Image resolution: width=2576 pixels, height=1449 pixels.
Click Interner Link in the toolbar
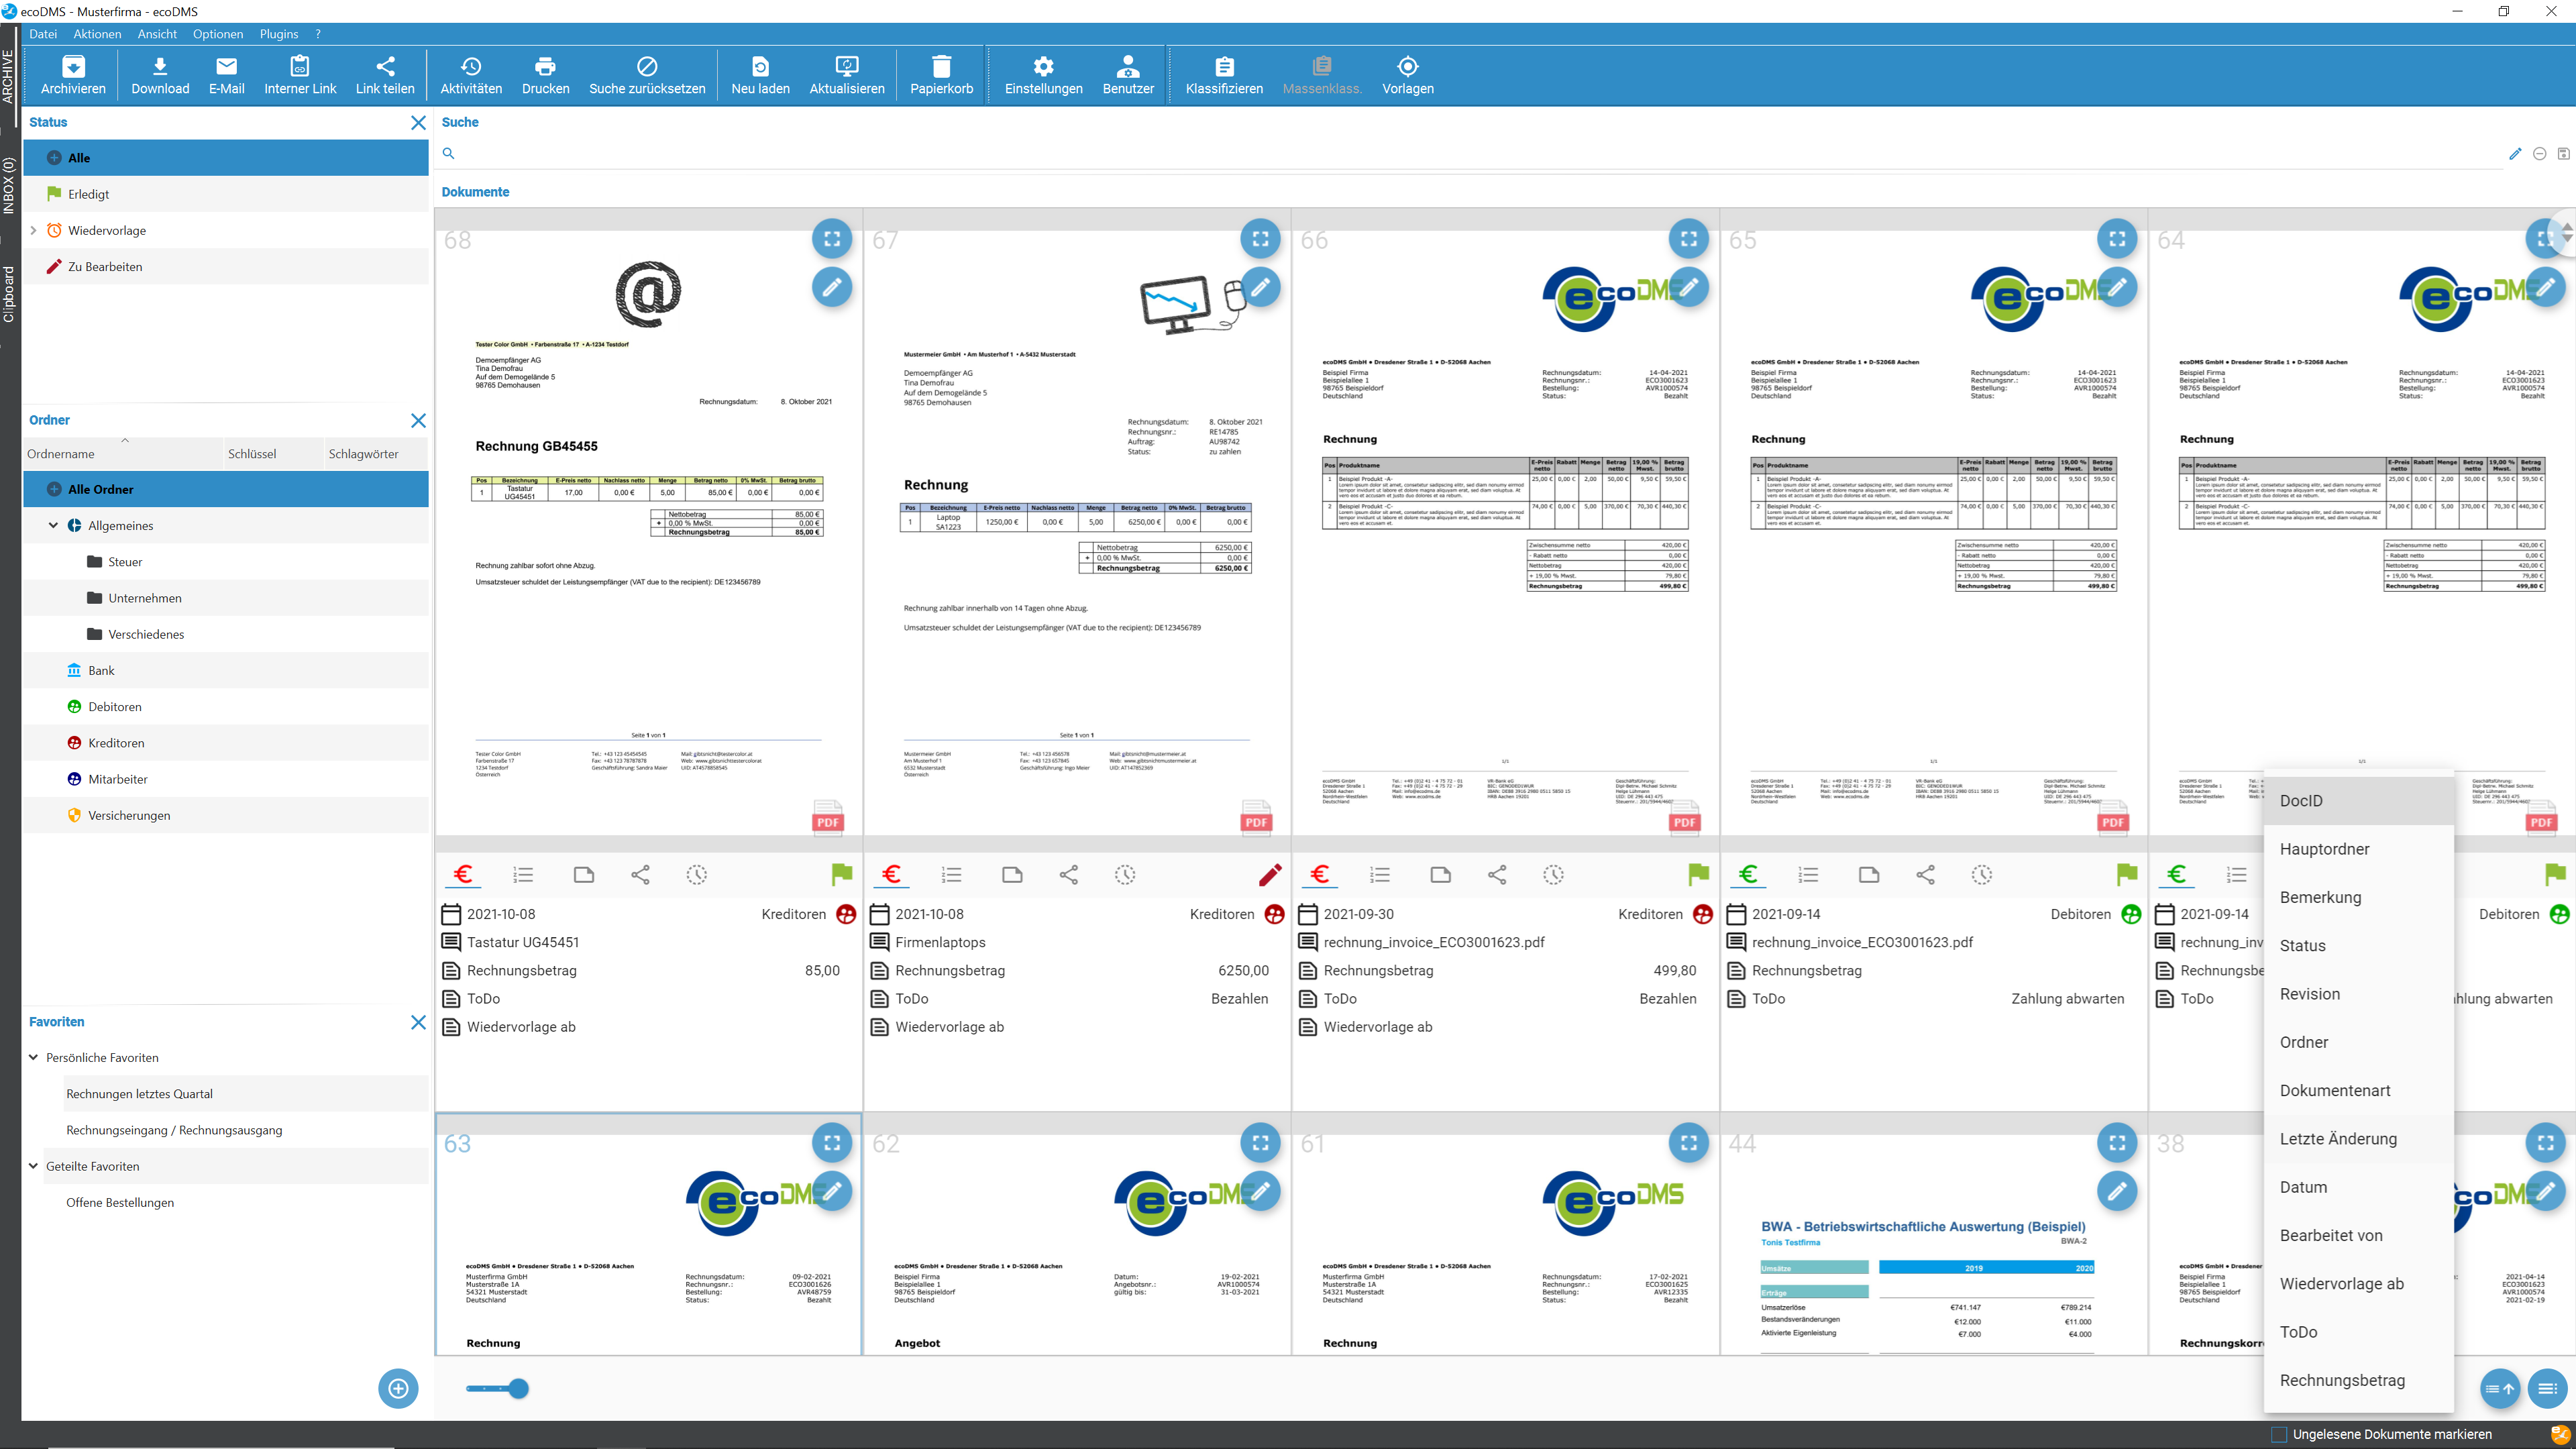(300, 75)
